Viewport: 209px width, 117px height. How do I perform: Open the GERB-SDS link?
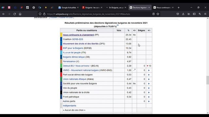point(77,39)
